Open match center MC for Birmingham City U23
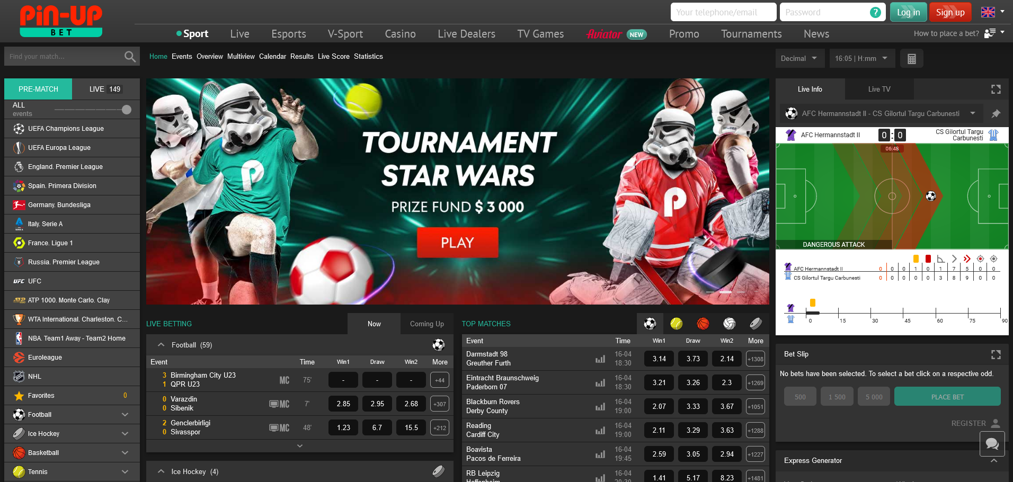1013x482 pixels. (285, 380)
